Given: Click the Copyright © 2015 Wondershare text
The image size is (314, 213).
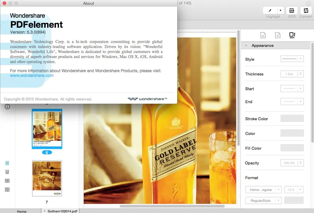Looking at the screenshot, I should click(48, 99).
